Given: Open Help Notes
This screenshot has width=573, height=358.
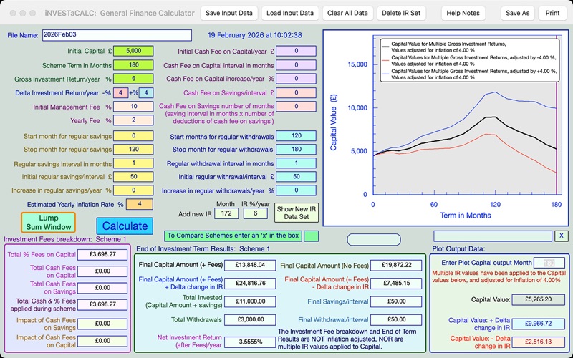Looking at the screenshot, I should (463, 13).
